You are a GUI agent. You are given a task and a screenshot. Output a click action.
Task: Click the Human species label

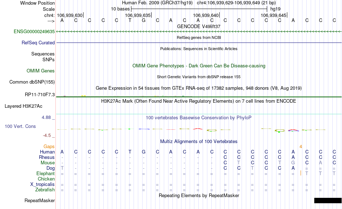pyautogui.click(x=47, y=152)
